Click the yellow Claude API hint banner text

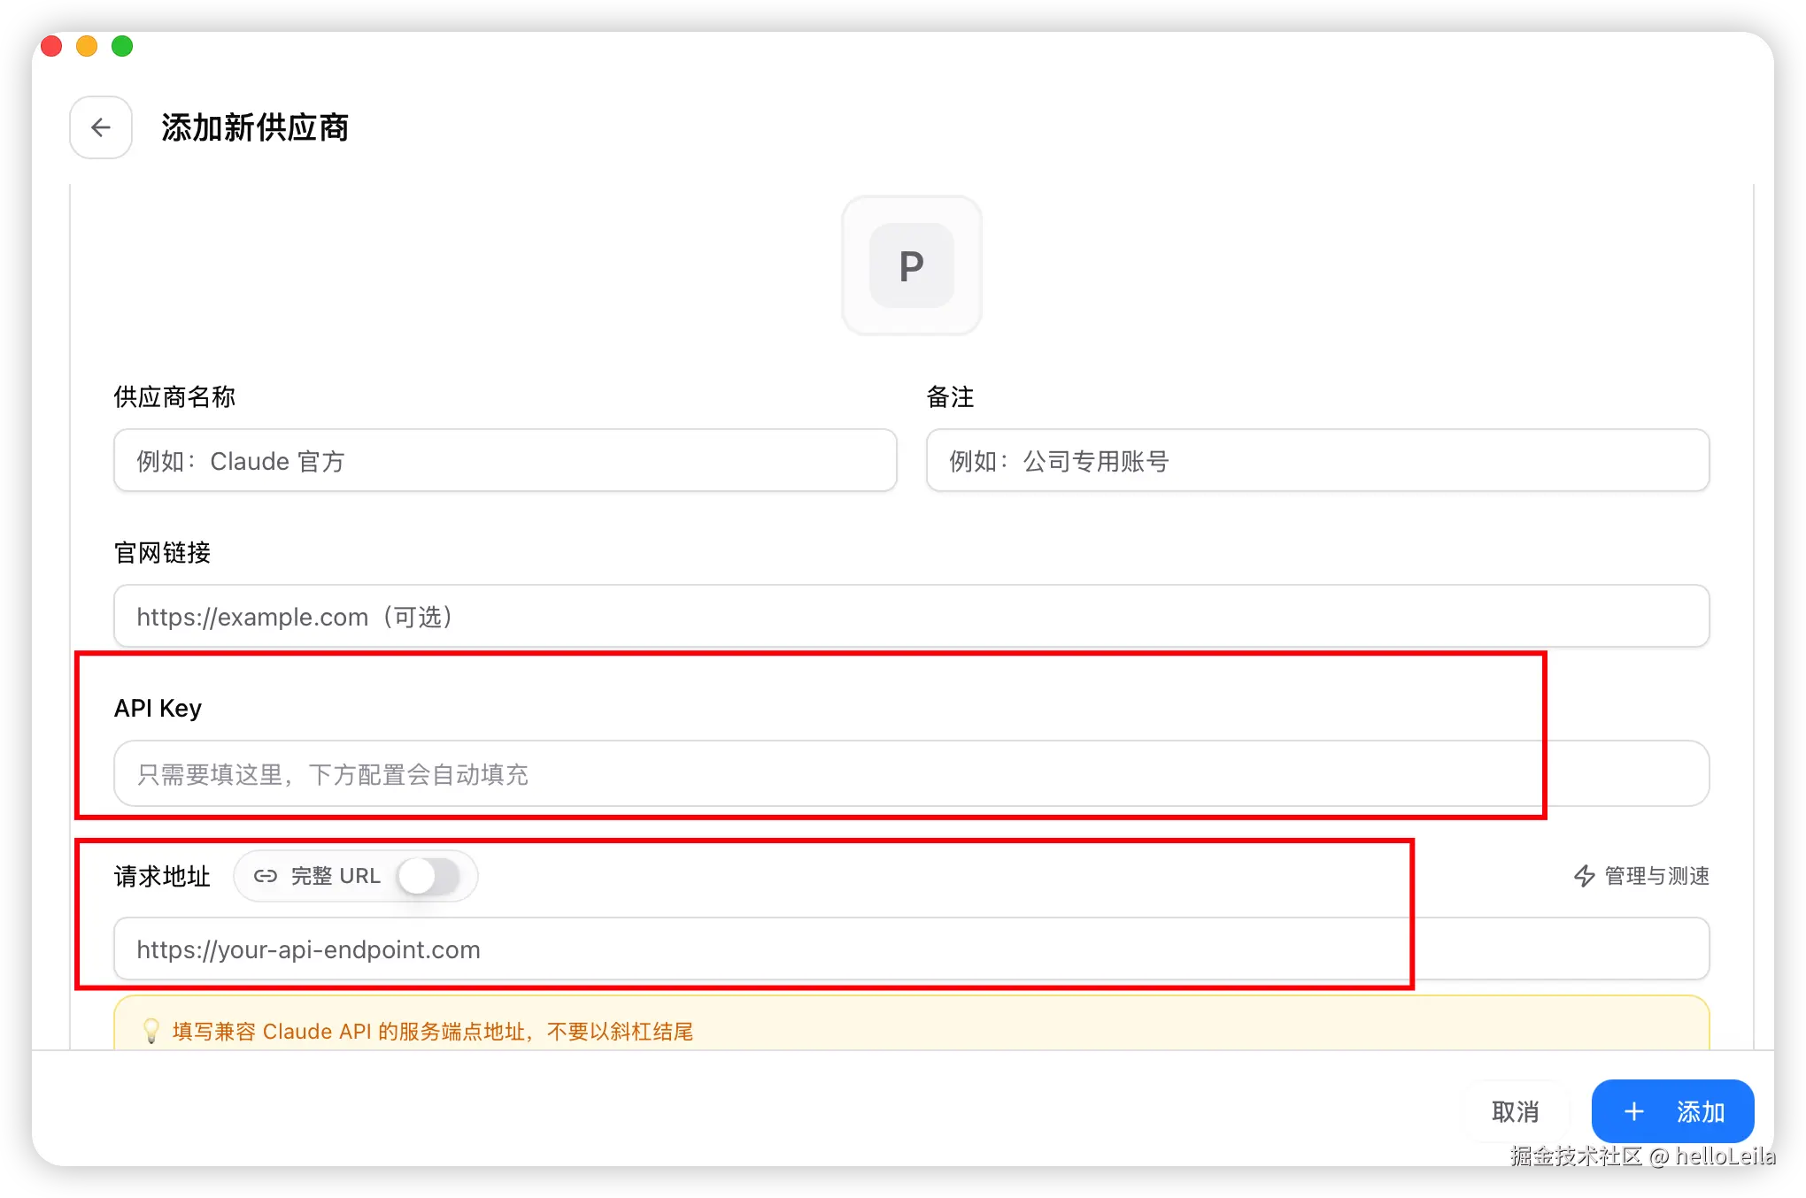[x=432, y=1032]
